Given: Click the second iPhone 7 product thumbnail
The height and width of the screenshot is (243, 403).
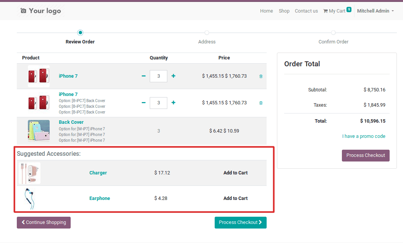Looking at the screenshot, I should coord(39,103).
